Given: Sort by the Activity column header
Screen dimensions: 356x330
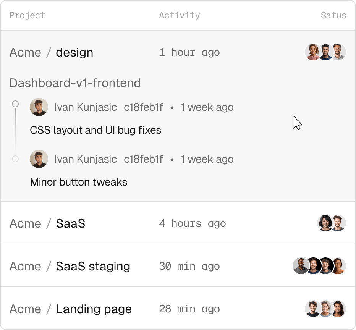Looking at the screenshot, I should [x=179, y=16].
